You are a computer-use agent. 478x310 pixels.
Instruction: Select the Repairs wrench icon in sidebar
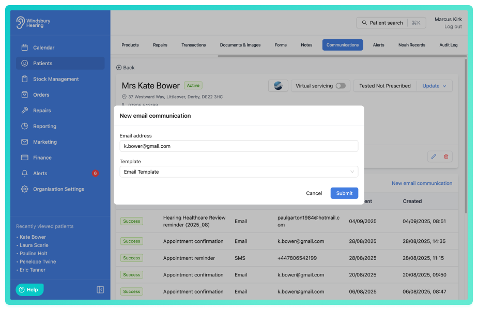tap(25, 111)
